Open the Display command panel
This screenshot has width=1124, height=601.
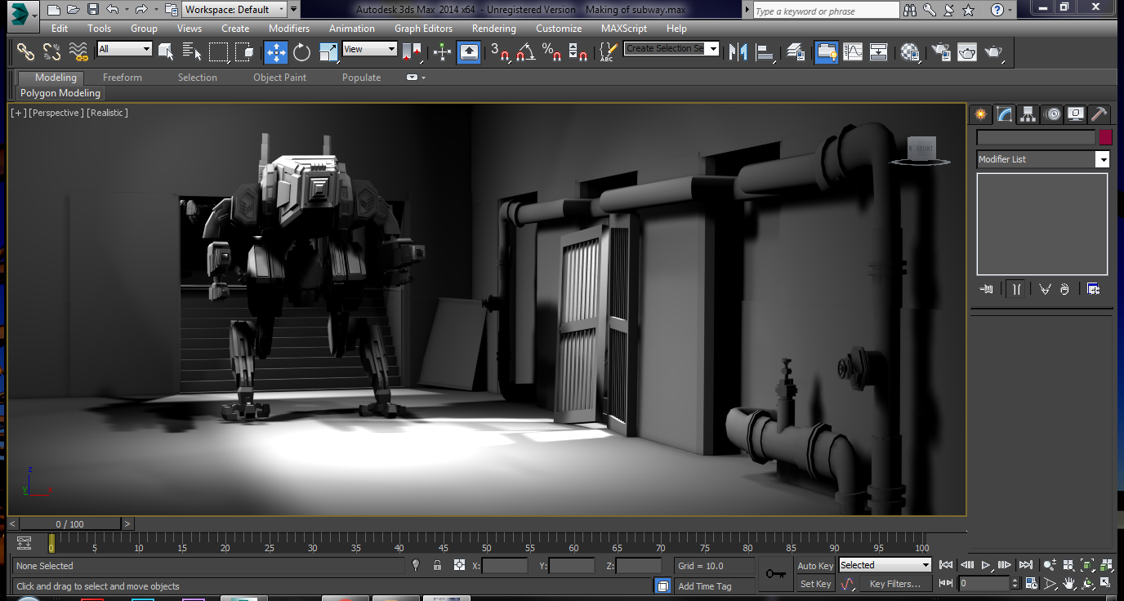(1077, 114)
